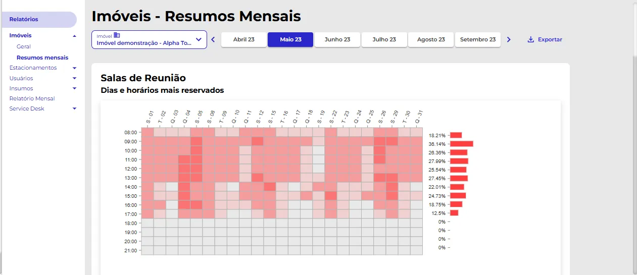Switch to the Junho 23 tab
The width and height of the screenshot is (637, 275).
click(337, 39)
